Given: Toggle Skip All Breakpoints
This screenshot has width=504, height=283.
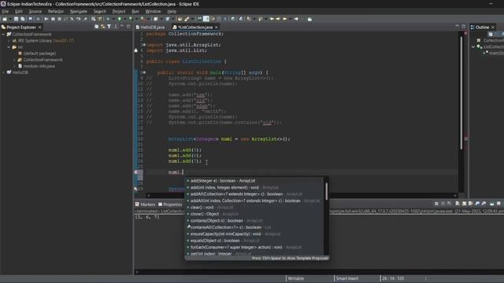Looking at the screenshot, I should 38,19.
